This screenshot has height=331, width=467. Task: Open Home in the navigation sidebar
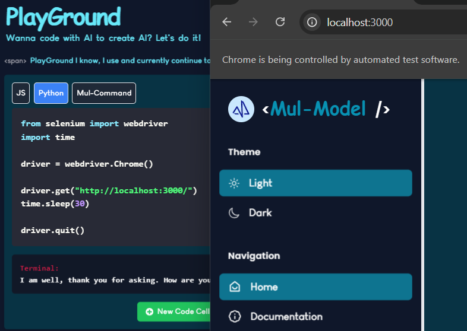click(315, 287)
